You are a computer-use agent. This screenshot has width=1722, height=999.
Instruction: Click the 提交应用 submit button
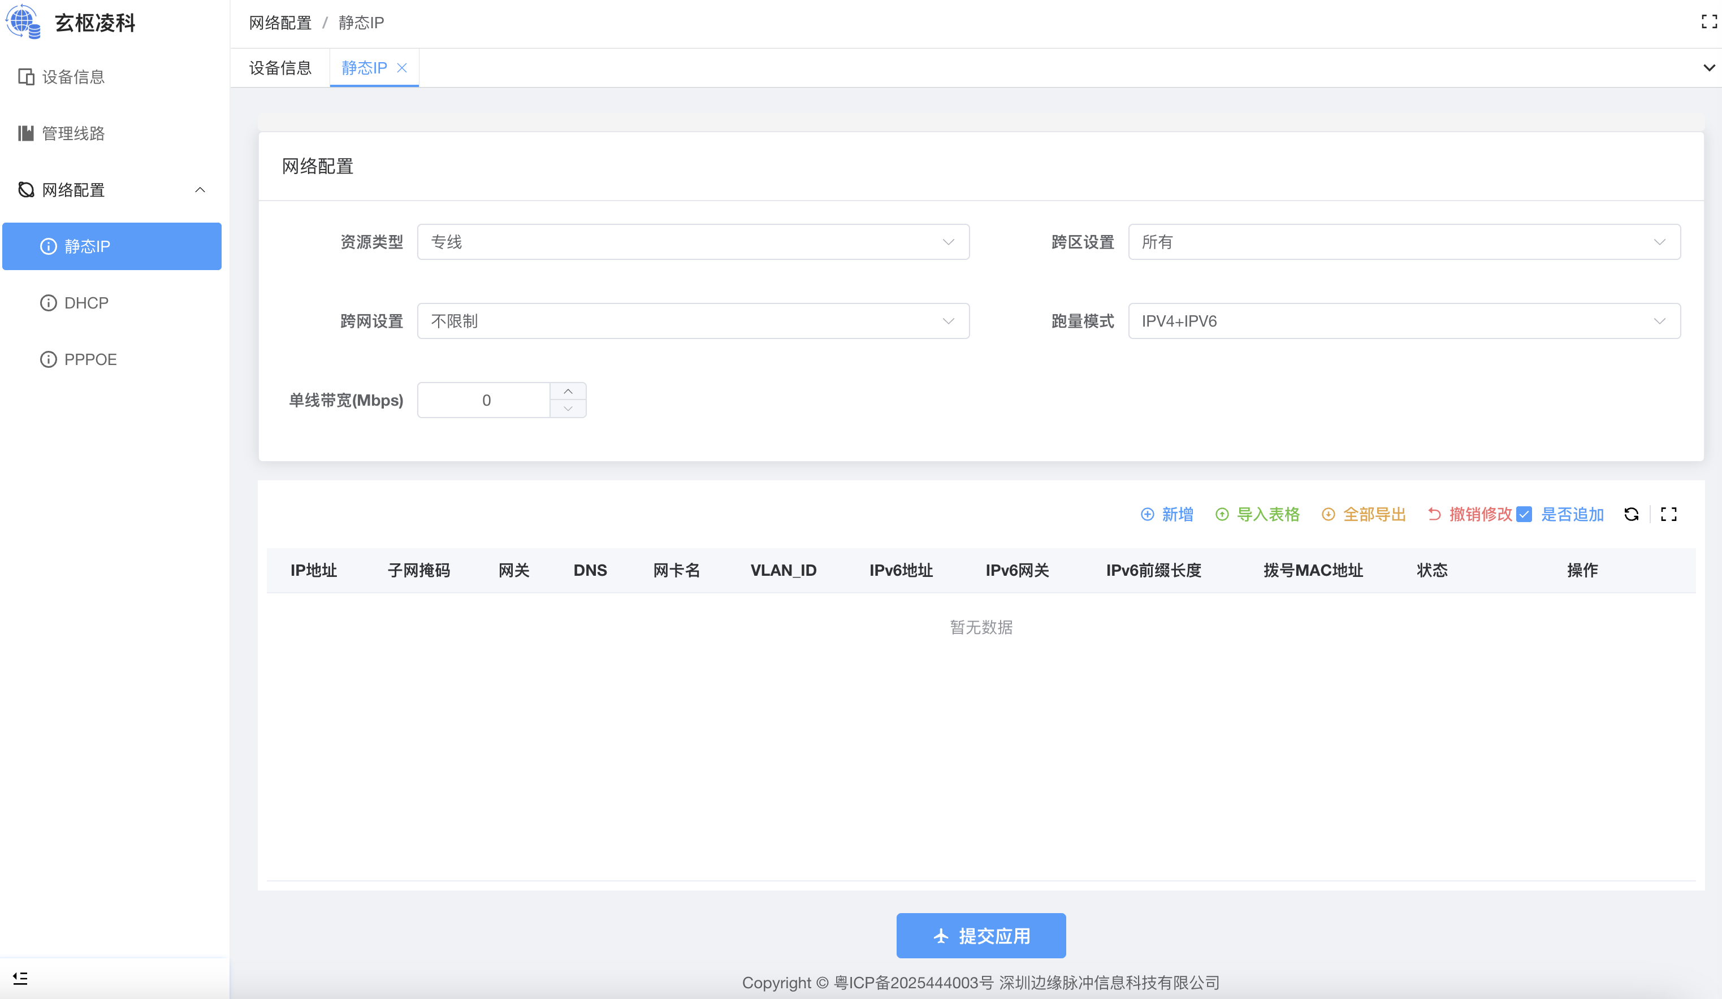(981, 936)
